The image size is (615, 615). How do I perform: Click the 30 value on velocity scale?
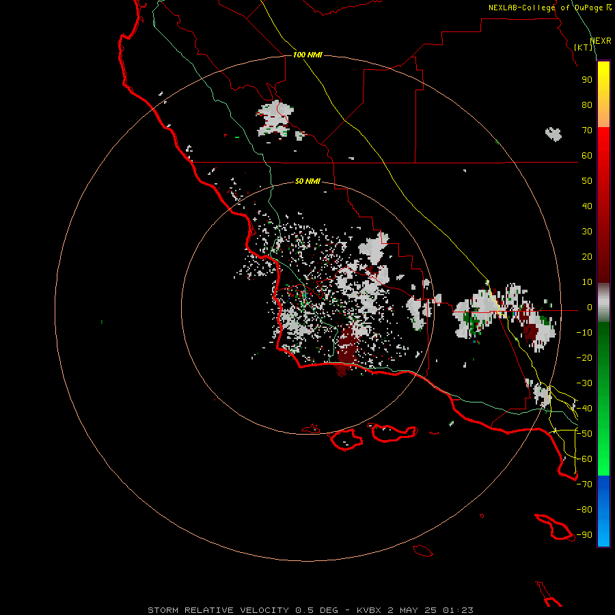click(587, 232)
